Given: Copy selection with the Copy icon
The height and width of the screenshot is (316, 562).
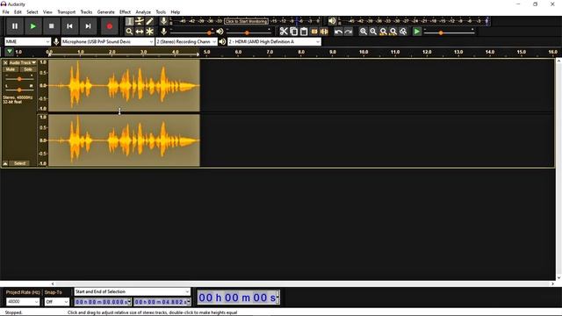Looking at the screenshot, I should pyautogui.click(x=293, y=32).
